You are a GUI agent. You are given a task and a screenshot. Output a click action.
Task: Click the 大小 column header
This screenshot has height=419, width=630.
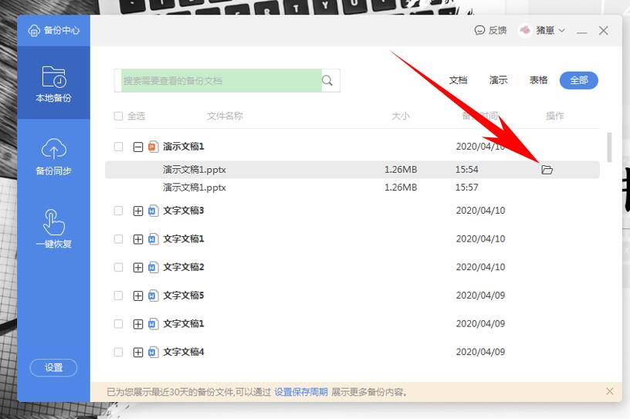401,116
